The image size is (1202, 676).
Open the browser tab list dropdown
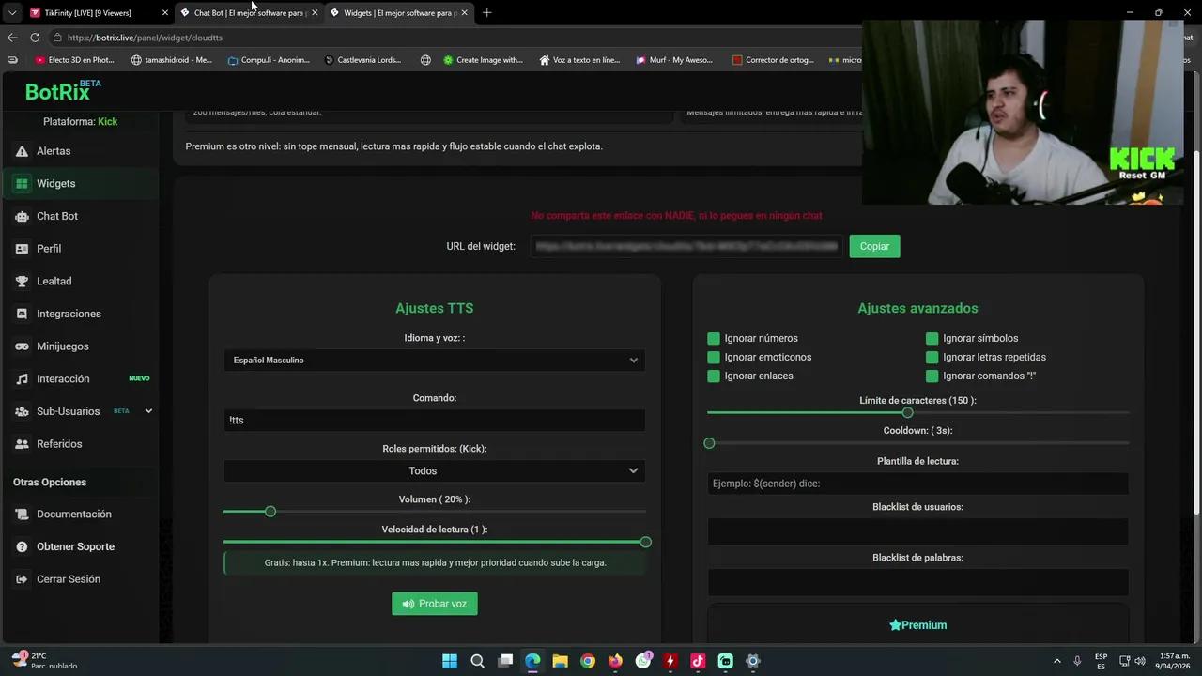(x=11, y=13)
